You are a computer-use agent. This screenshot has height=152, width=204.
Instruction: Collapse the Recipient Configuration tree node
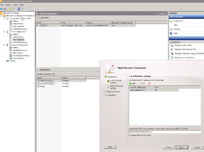tap(4, 45)
